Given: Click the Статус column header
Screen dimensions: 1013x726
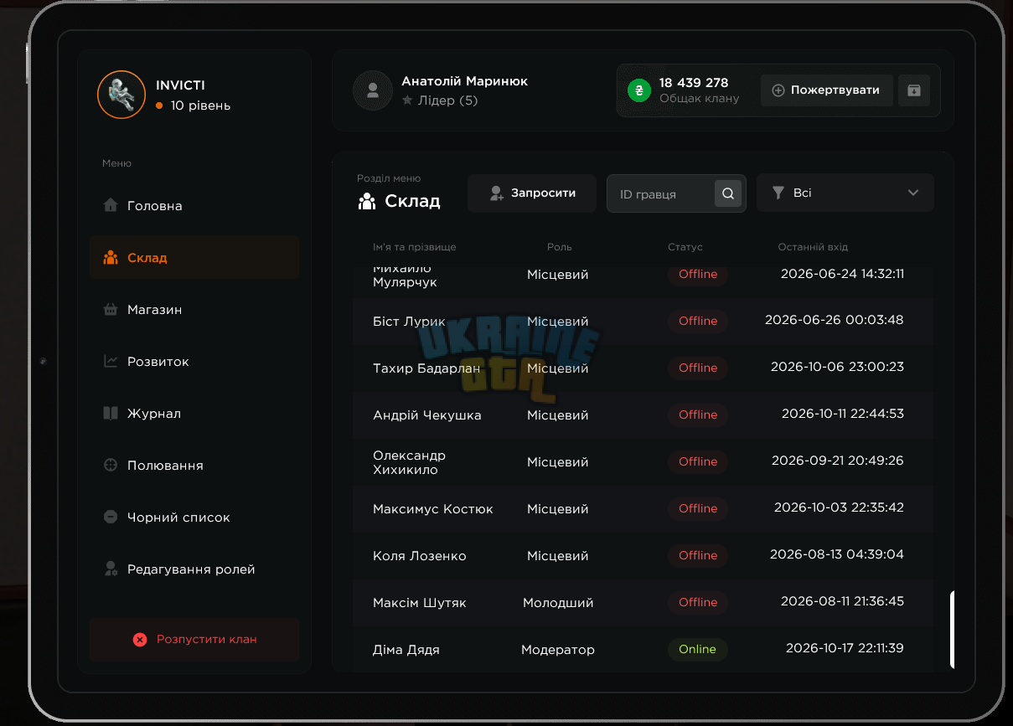Looking at the screenshot, I should (685, 247).
